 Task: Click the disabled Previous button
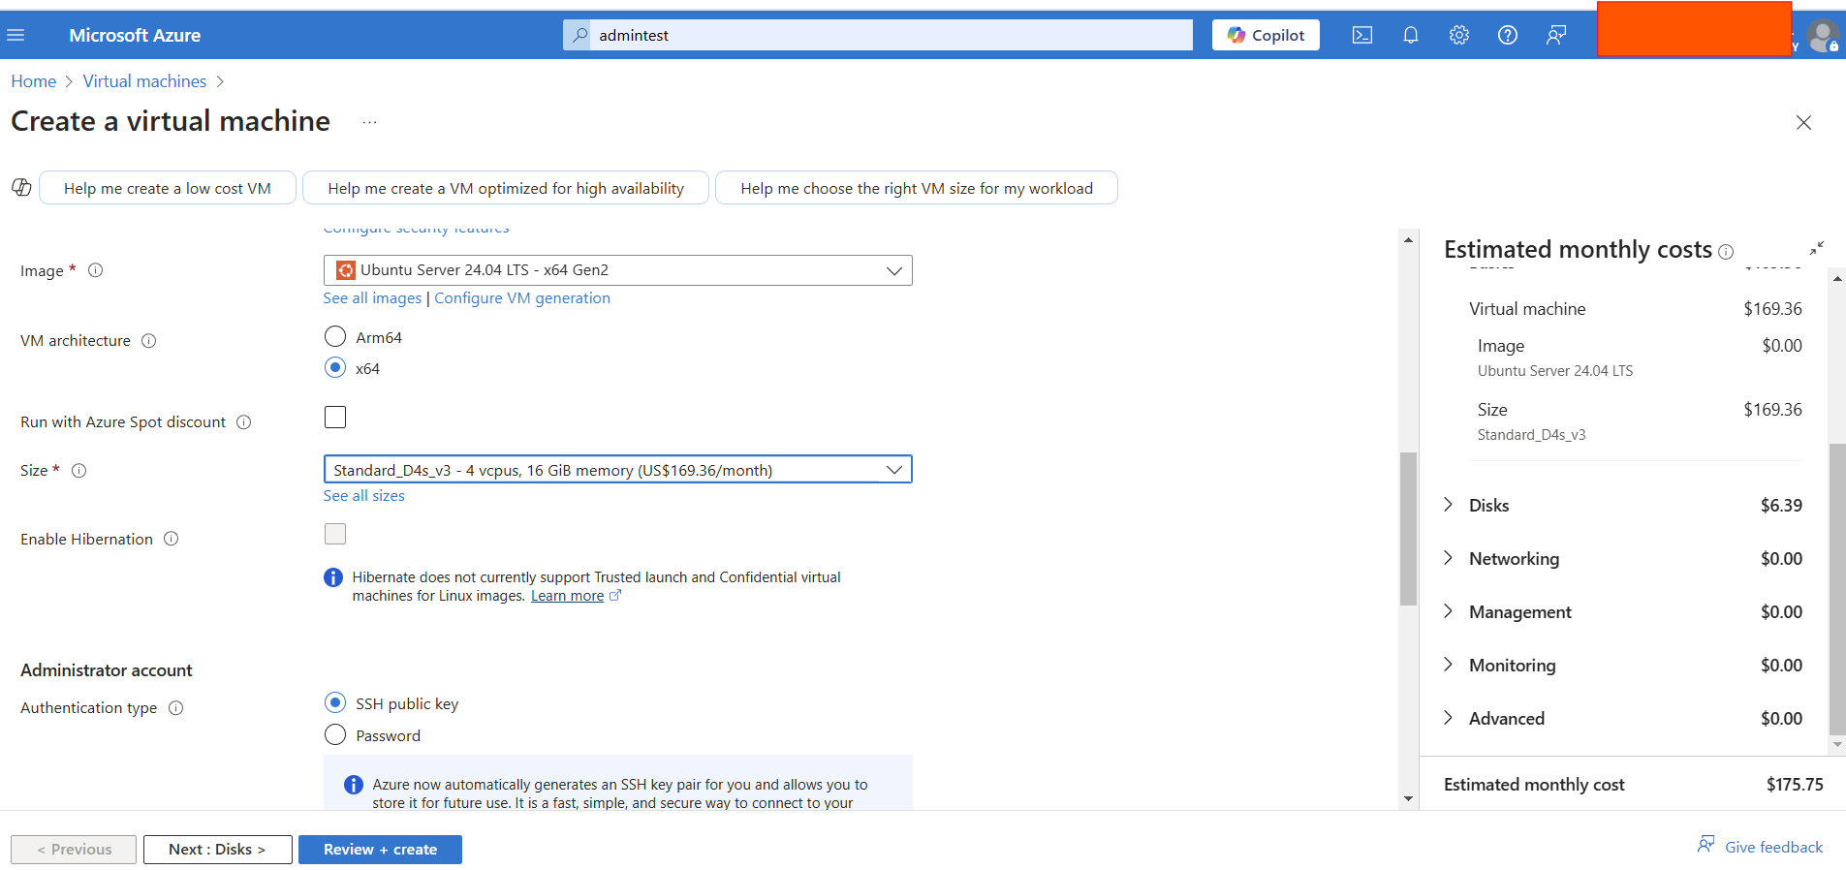(x=74, y=850)
